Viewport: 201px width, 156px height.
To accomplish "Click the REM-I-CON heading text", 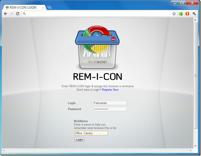I will click(97, 77).
